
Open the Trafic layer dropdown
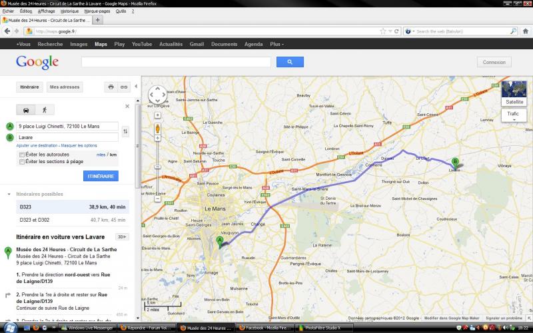point(514,115)
